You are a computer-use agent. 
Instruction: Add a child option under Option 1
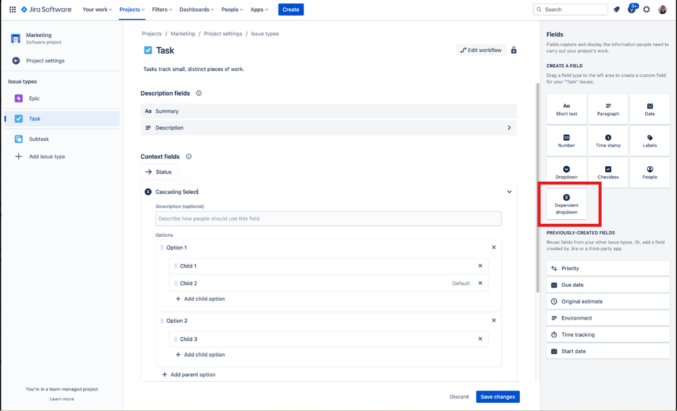click(201, 299)
